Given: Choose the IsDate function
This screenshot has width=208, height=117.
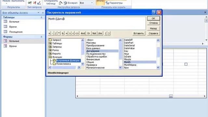Looking at the screenshot, I should pos(127,57).
